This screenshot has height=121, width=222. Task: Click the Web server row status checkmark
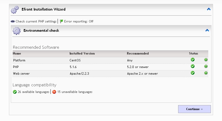click(x=193, y=73)
